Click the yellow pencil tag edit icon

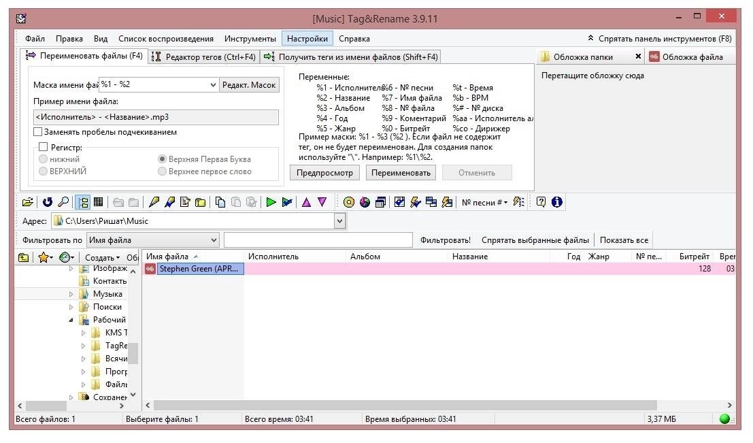(154, 202)
